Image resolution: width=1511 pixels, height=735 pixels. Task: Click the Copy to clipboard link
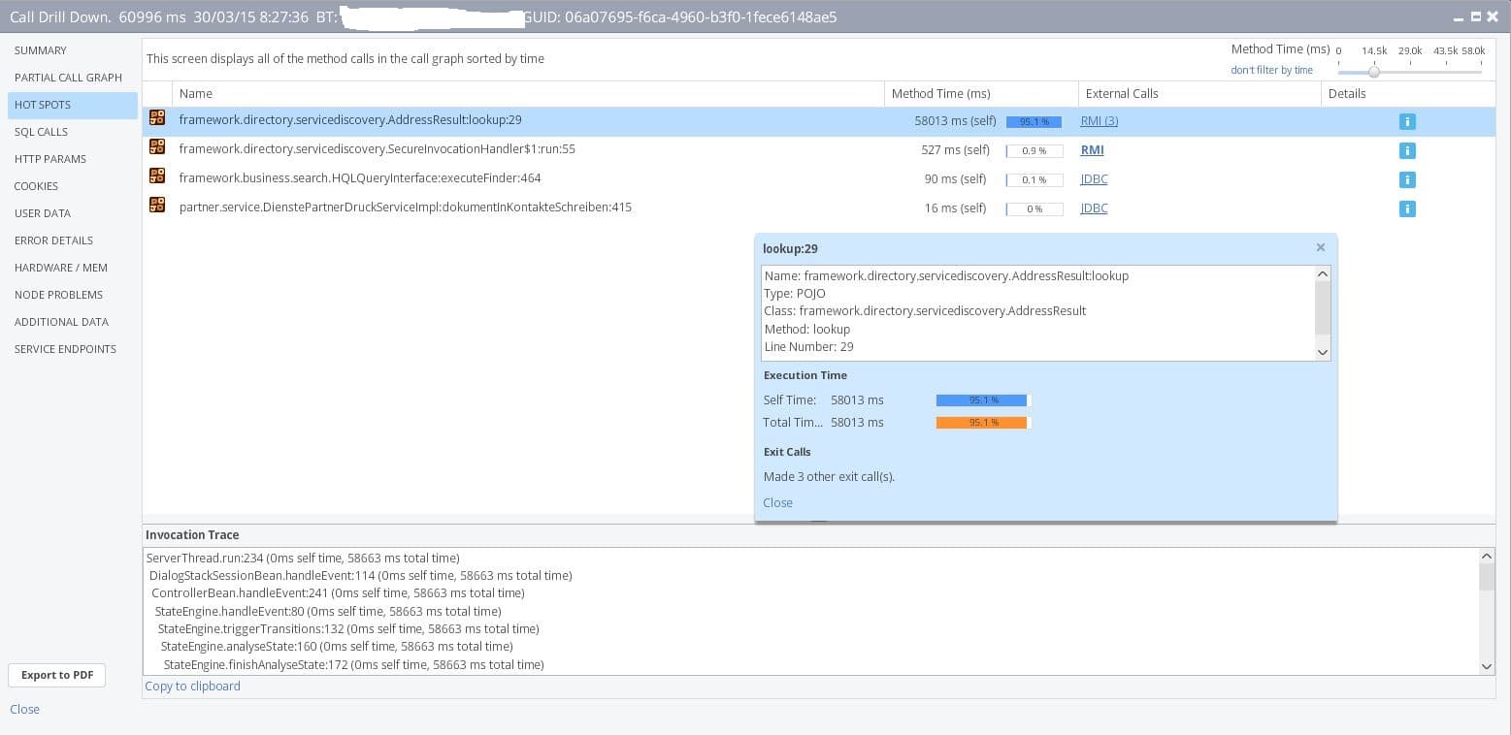coord(192,686)
